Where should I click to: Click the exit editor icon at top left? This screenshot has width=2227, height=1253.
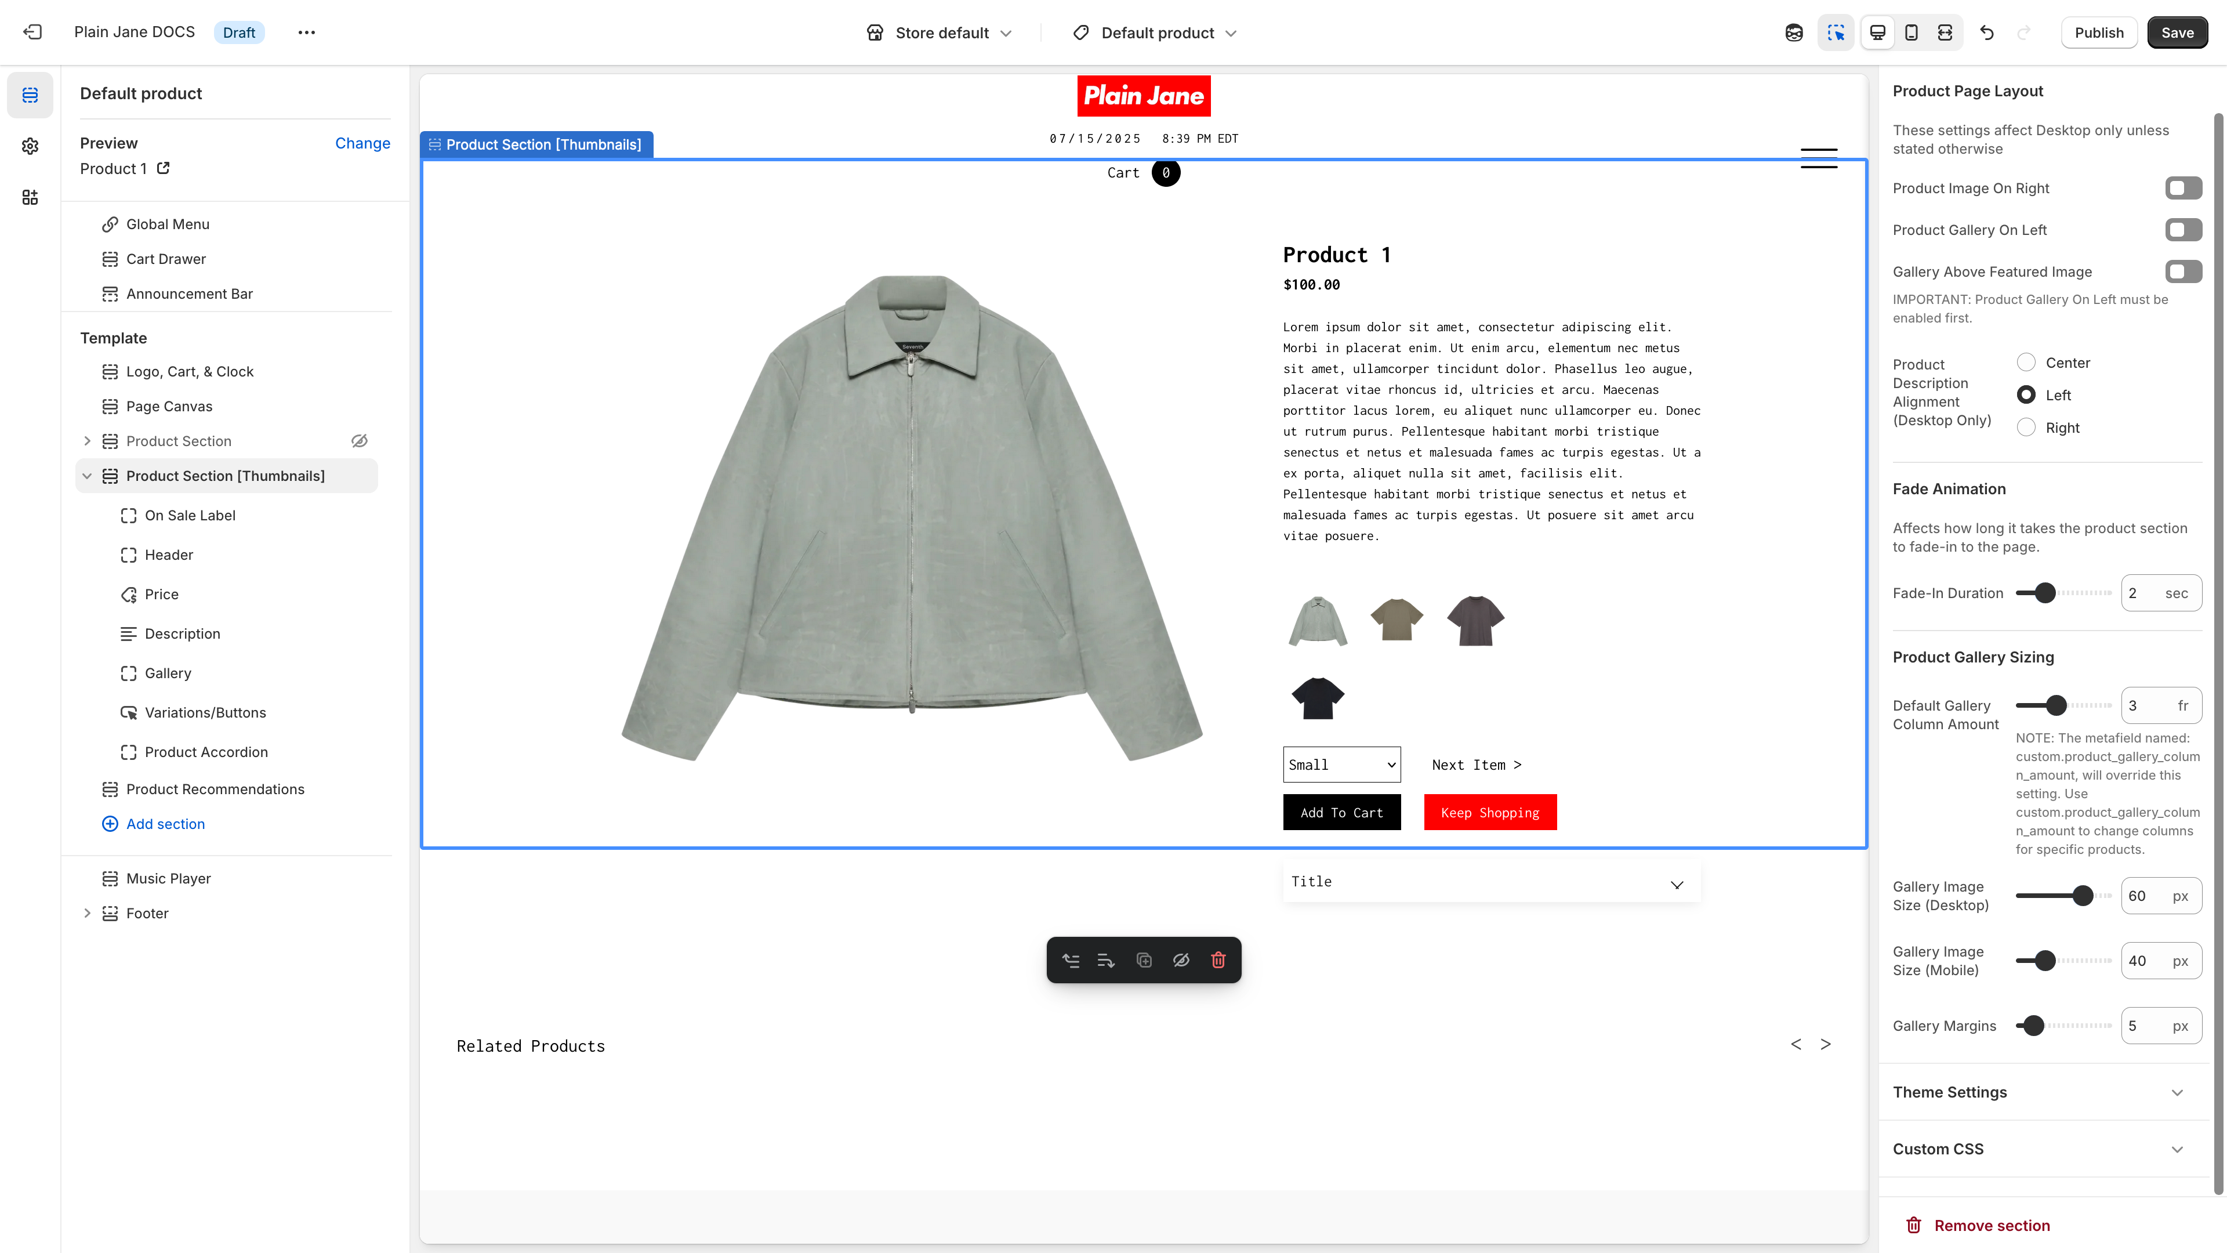(32, 32)
